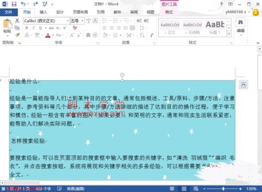Click the Cut scissors icon
Screen dimensions: 262x192
click(17, 20)
